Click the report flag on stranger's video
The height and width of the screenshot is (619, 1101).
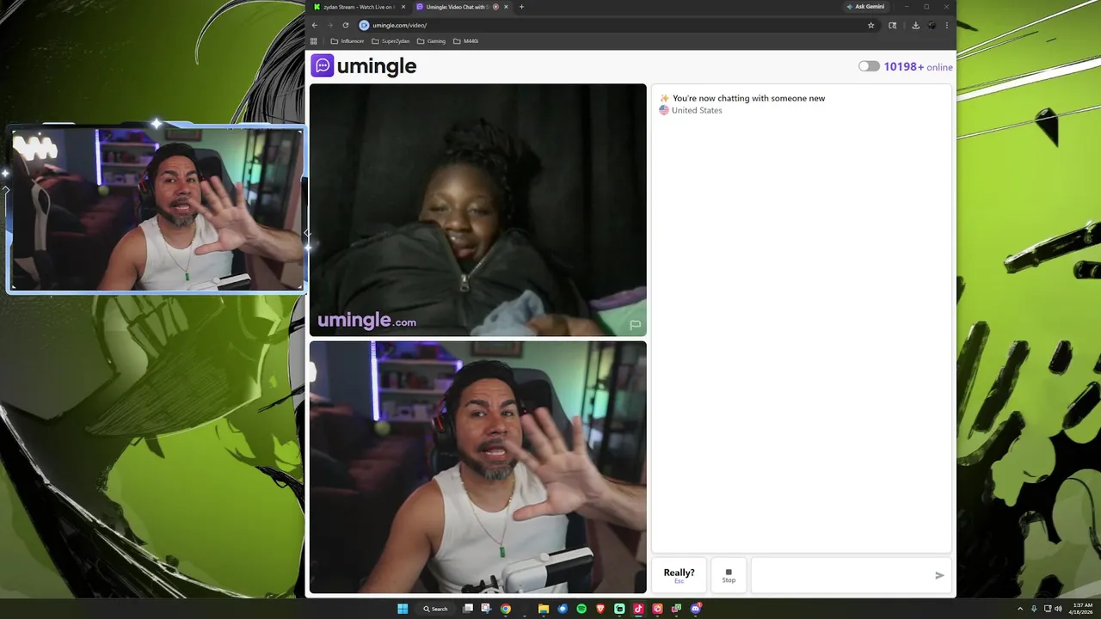click(x=635, y=325)
